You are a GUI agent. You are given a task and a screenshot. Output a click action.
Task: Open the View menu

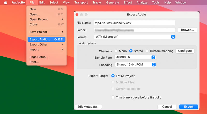pos(66,3)
